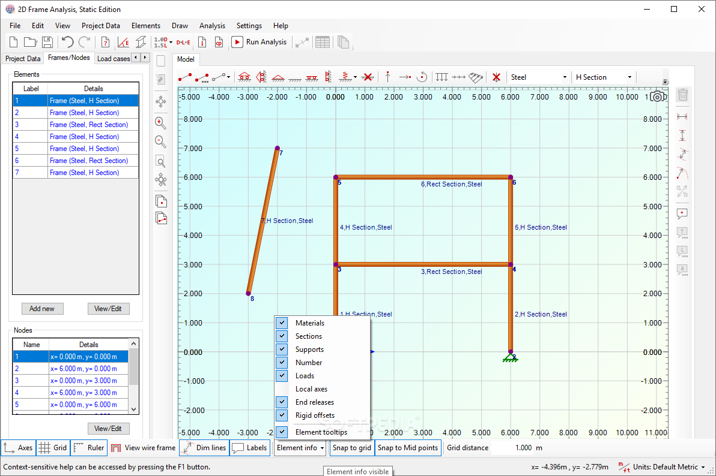The image size is (716, 476).
Task: Select the pan/move arrows tool
Action: point(161,101)
